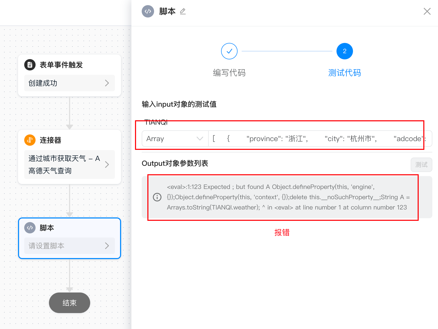
Task: Open 通过城市获取天气 connector row
Action: click(x=70, y=164)
